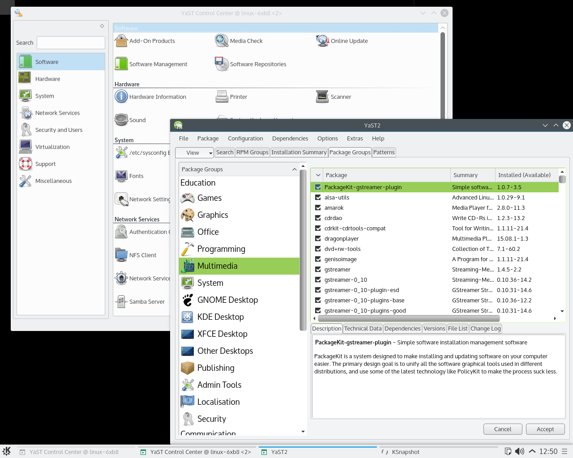573x458 pixels.
Task: Open Dependencies menu in YaST2
Action: [290, 139]
